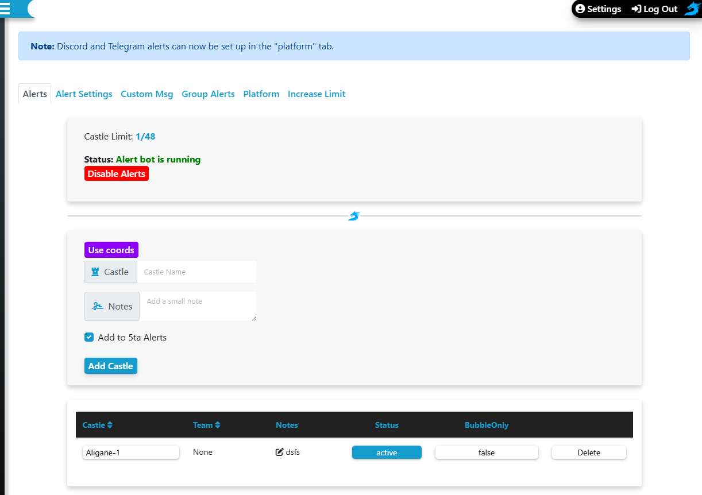The image size is (702, 495).
Task: Click the dragon icon on the divider line
Action: [354, 216]
